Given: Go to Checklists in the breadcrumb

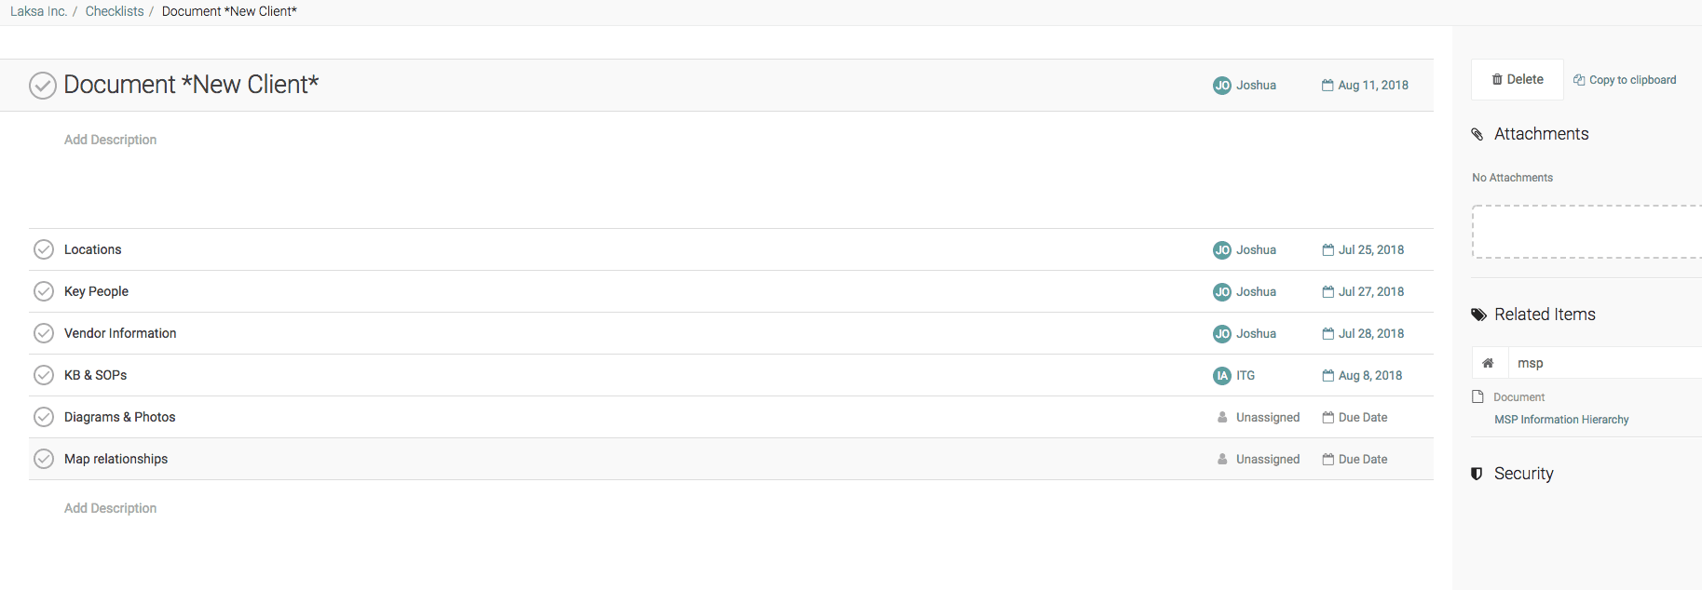Looking at the screenshot, I should click(115, 11).
